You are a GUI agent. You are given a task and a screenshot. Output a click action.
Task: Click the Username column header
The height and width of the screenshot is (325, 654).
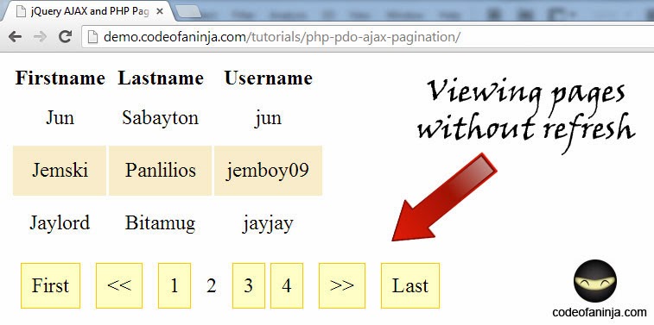coord(268,78)
